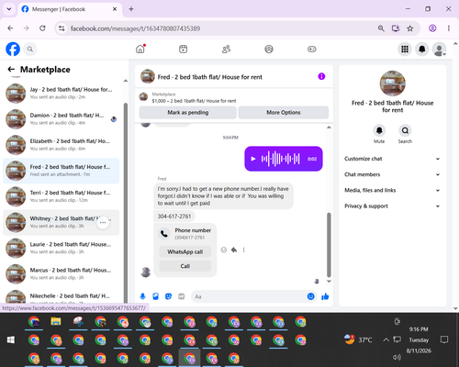The height and width of the screenshot is (367, 459).
Task: Click the address bar URL
Action: (x=135, y=28)
